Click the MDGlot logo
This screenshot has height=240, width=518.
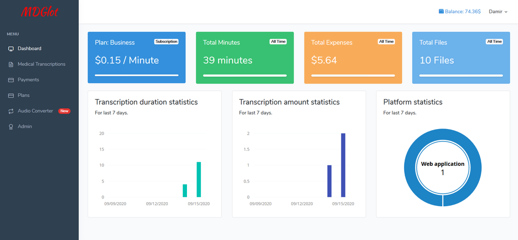[40, 12]
